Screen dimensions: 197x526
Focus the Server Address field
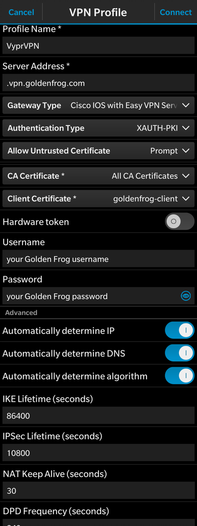coord(98,83)
